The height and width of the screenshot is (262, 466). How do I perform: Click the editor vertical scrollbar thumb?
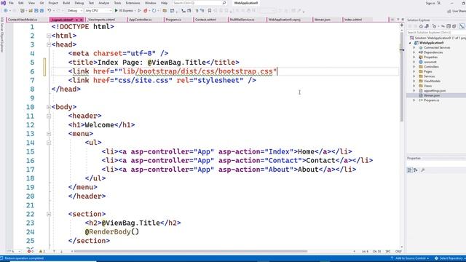401,76
